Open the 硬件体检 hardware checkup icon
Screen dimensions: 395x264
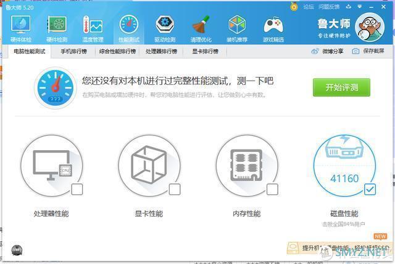click(20, 25)
